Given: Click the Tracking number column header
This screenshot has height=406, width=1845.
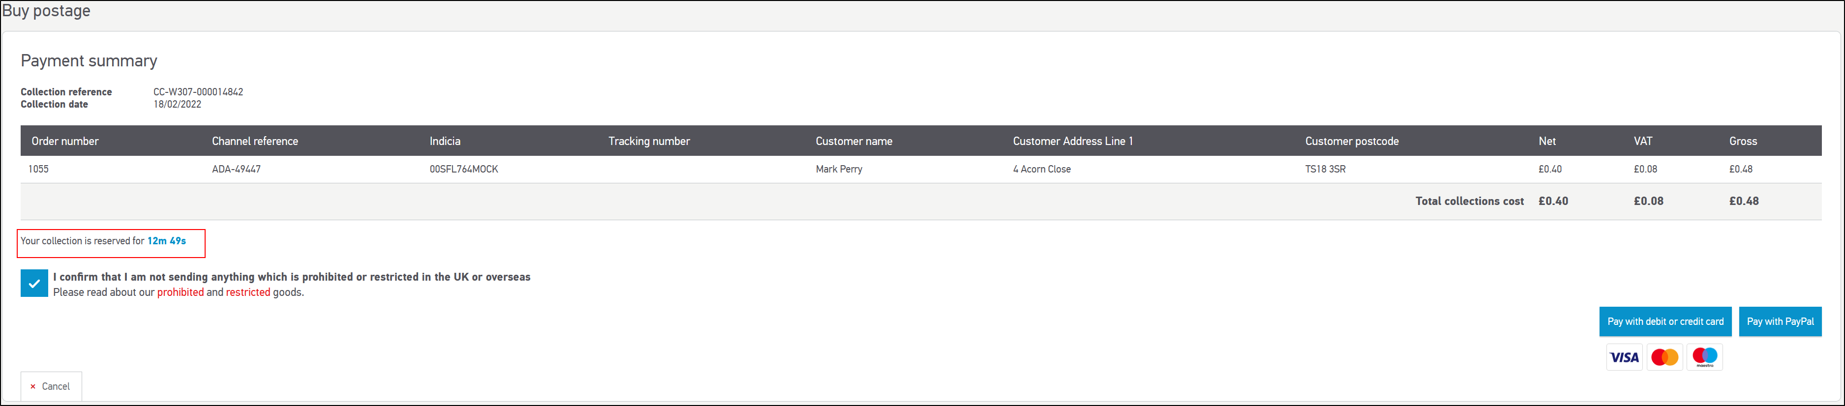Looking at the screenshot, I should click(649, 141).
